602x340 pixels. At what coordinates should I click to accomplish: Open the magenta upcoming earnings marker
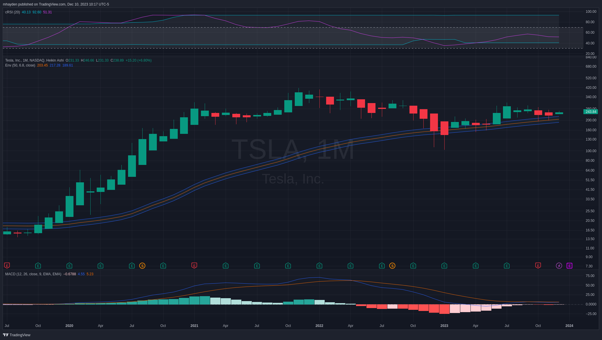tap(569, 266)
